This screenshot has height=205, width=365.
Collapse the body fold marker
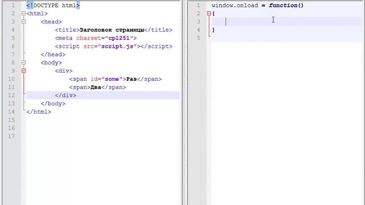pyautogui.click(x=23, y=63)
